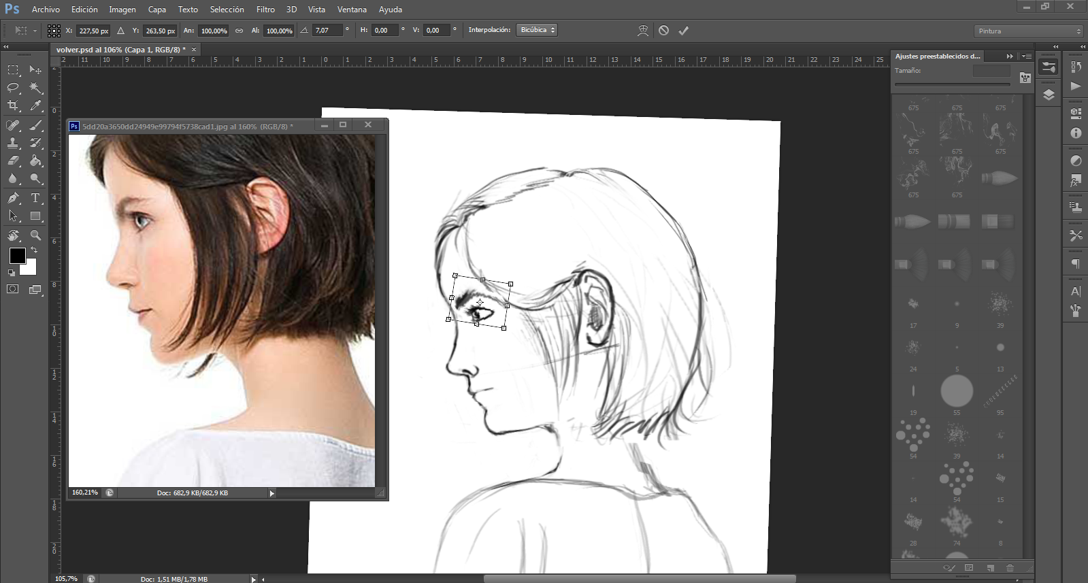Open the Layers panel icon
This screenshot has width=1088, height=583.
point(1049,95)
